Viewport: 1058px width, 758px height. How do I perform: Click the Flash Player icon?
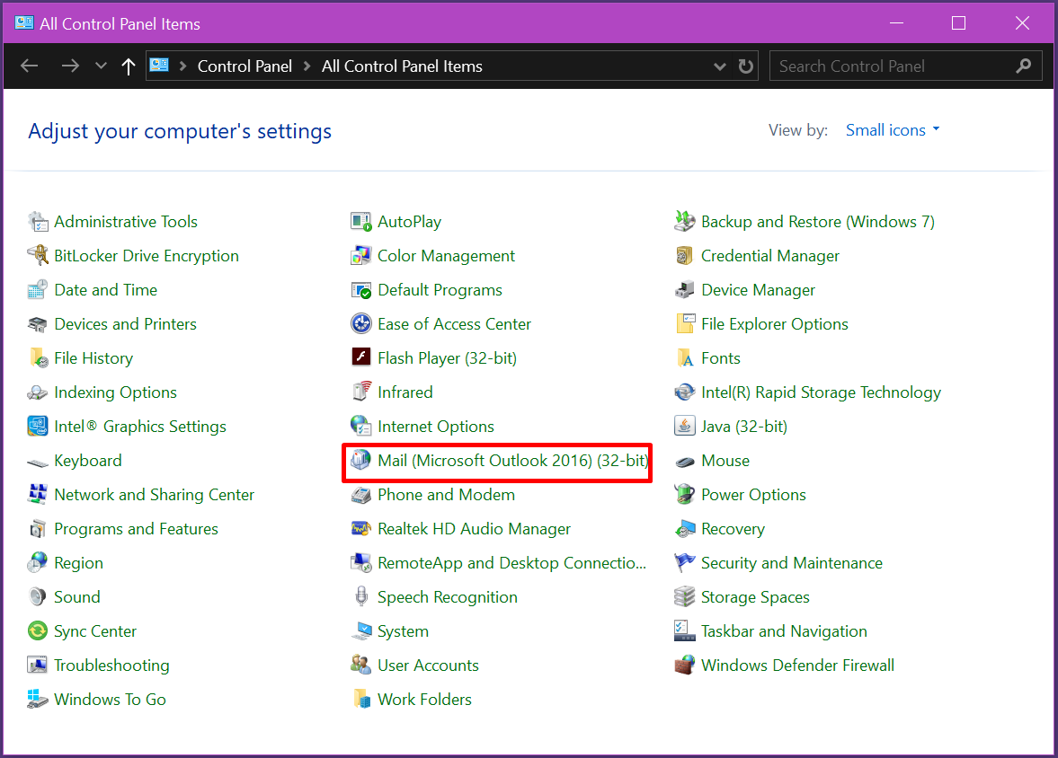[x=361, y=358]
